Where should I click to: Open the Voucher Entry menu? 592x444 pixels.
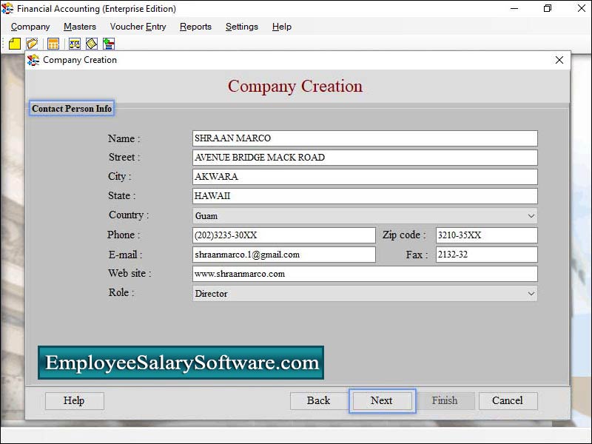[138, 27]
